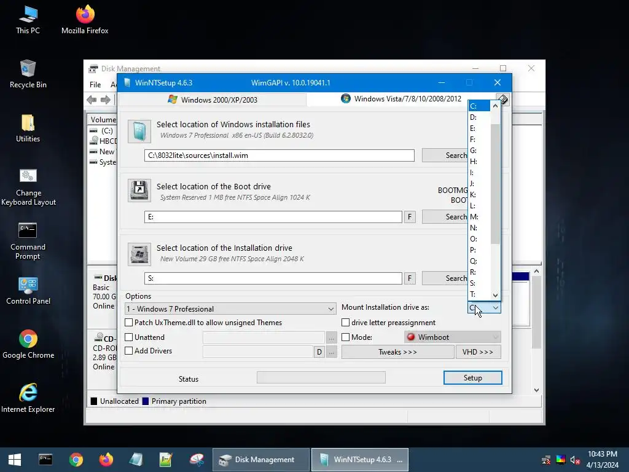The width and height of the screenshot is (629, 472).
Task: Click the Back arrow in Disk Management
Action: pos(92,100)
